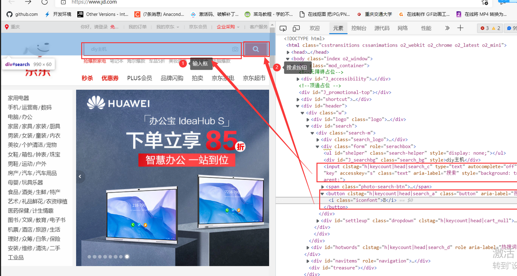Image resolution: width=517 pixels, height=276 pixels.
Task: Collapse div id header node
Action: 298,106
